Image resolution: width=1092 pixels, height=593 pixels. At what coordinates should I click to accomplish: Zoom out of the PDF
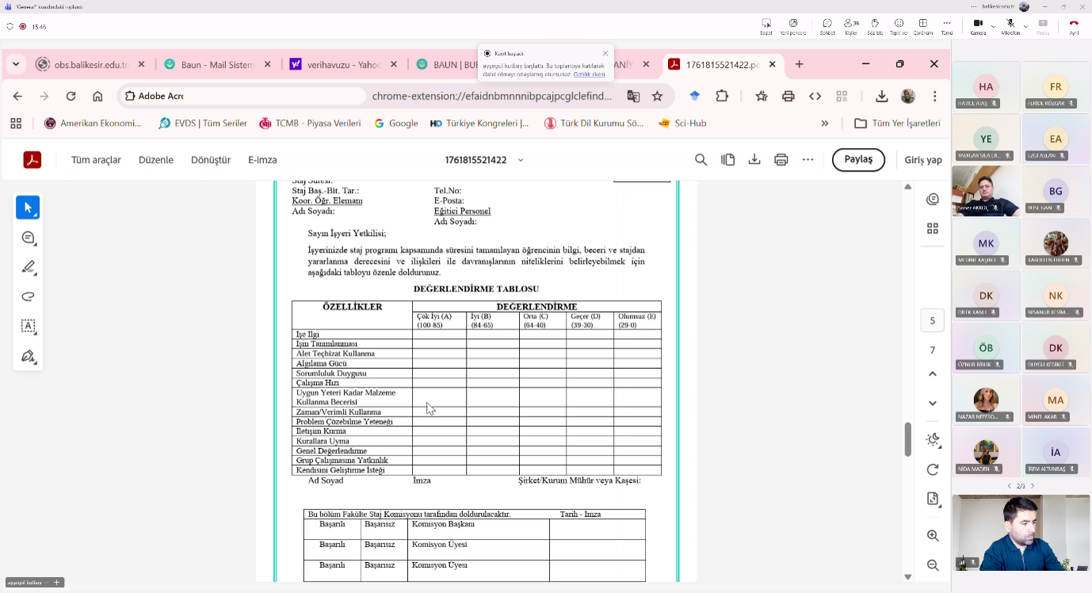click(x=933, y=565)
